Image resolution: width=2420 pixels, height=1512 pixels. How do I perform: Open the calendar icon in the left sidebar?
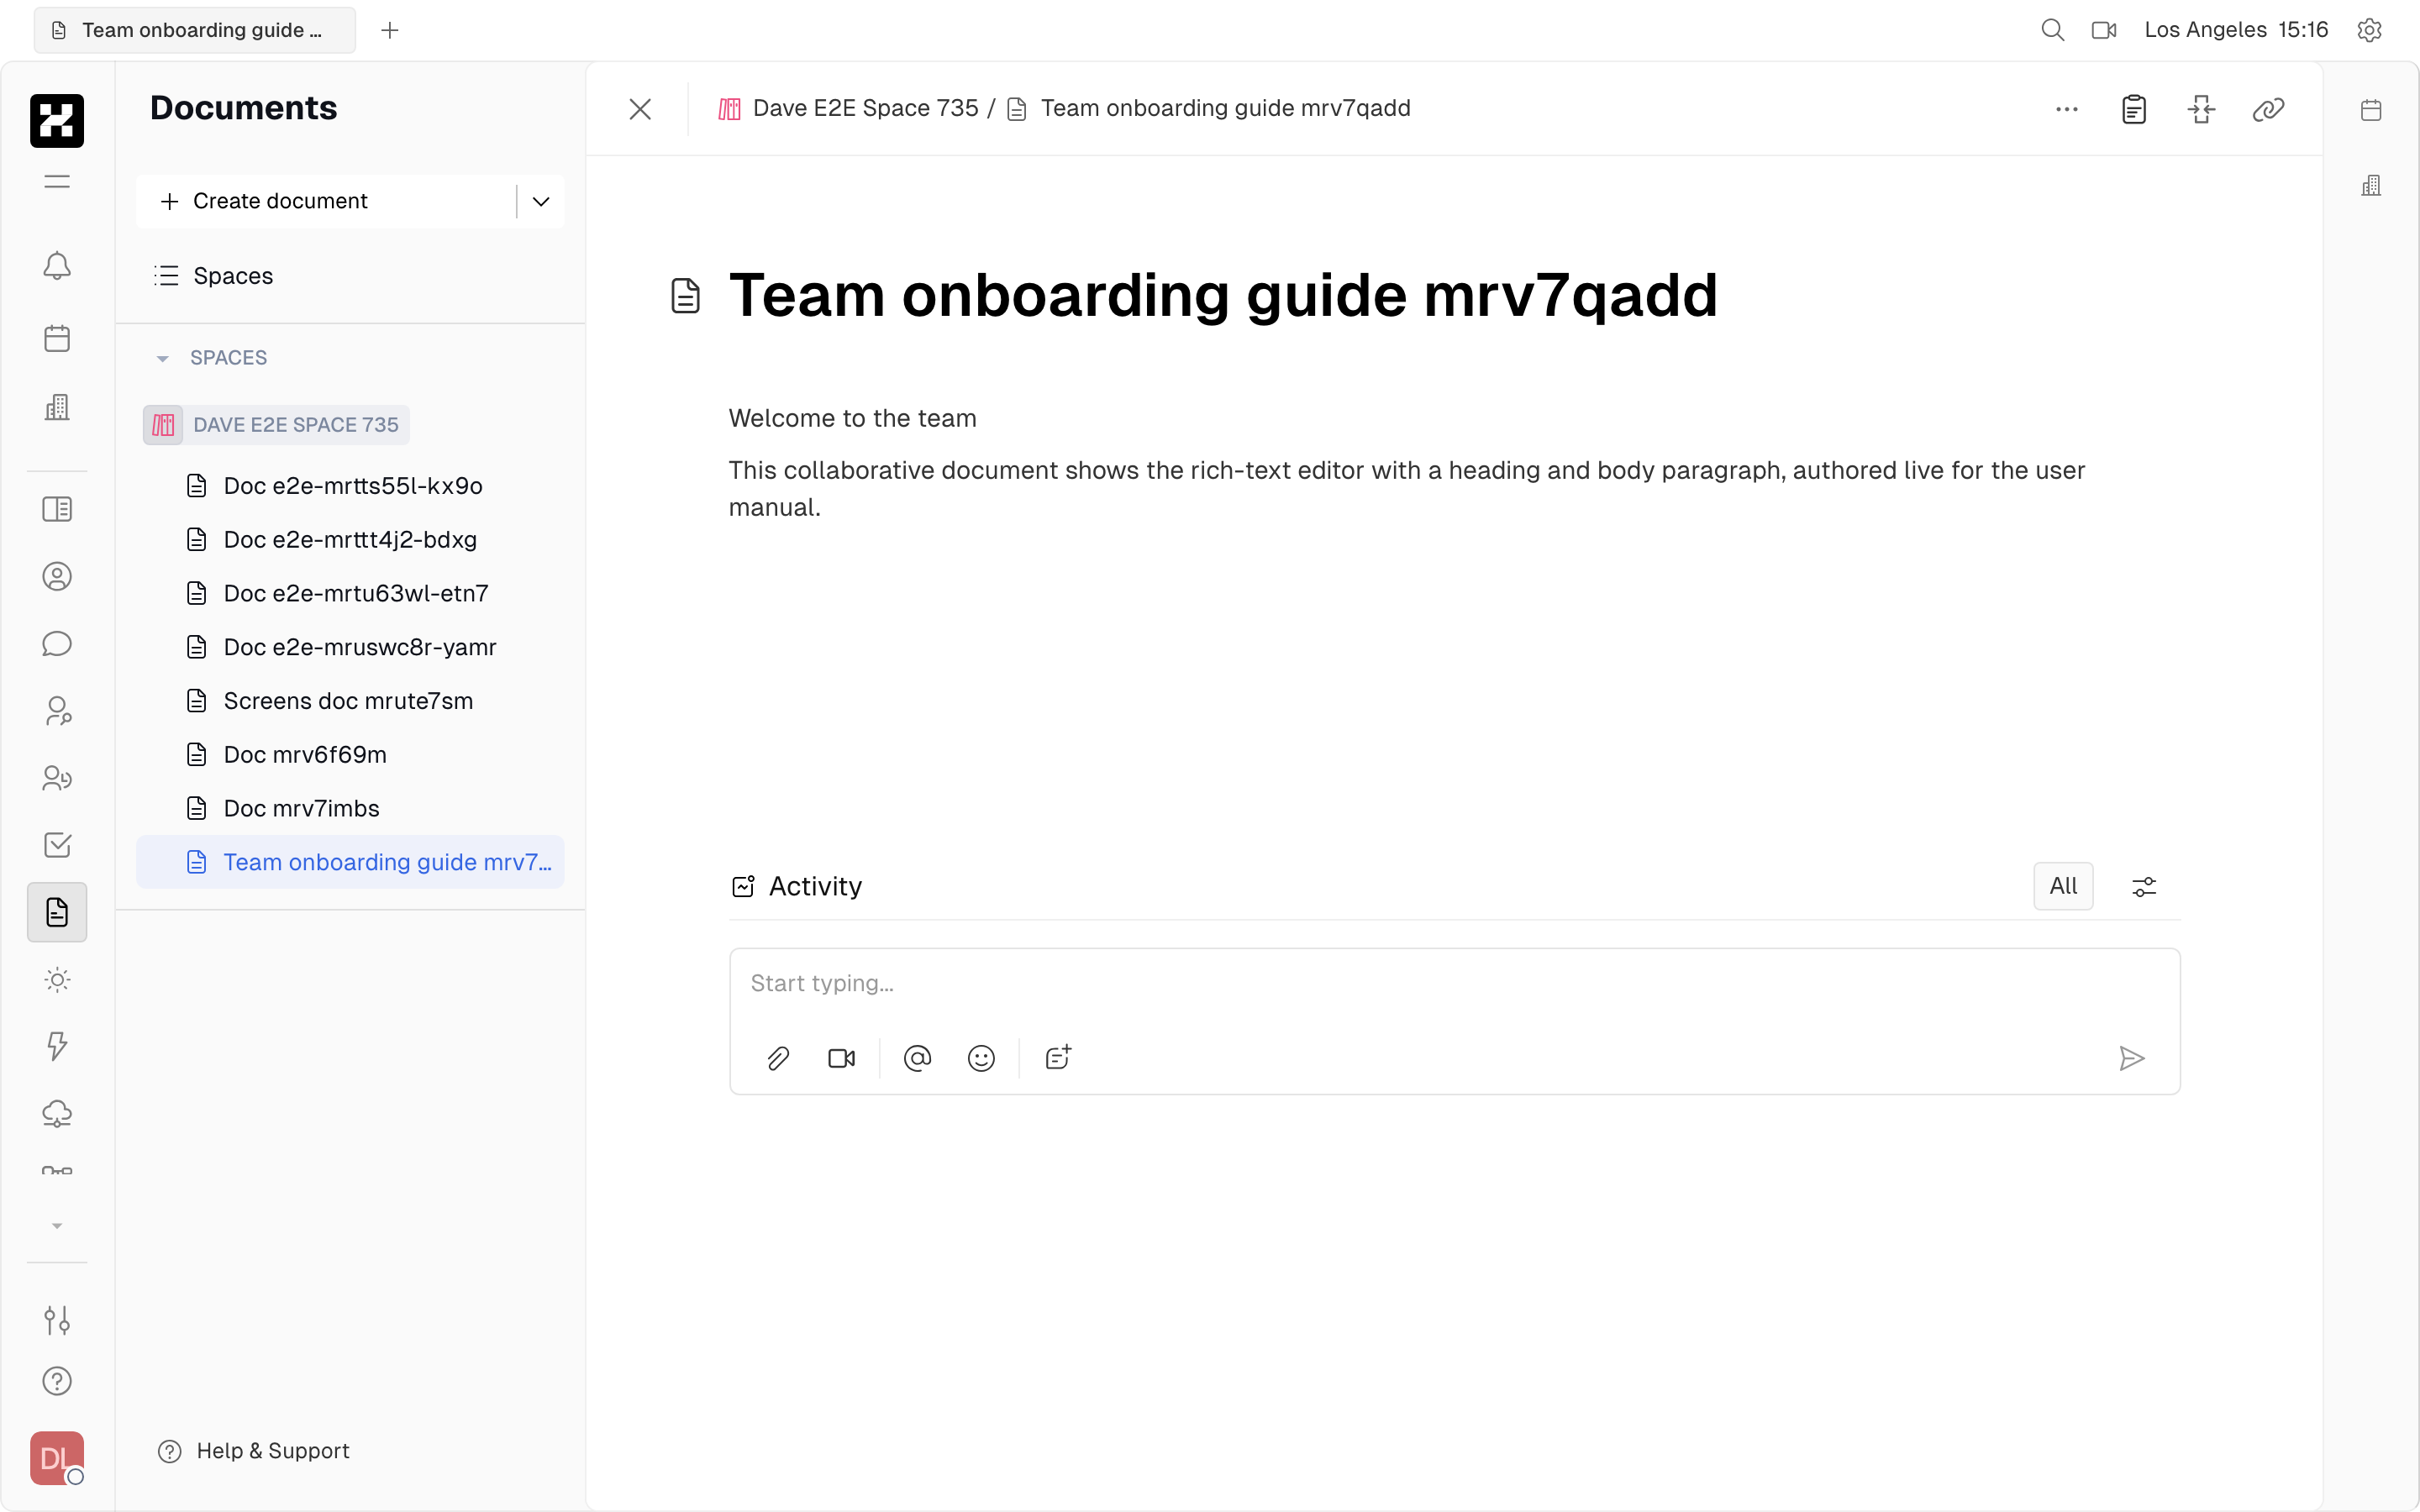(57, 338)
